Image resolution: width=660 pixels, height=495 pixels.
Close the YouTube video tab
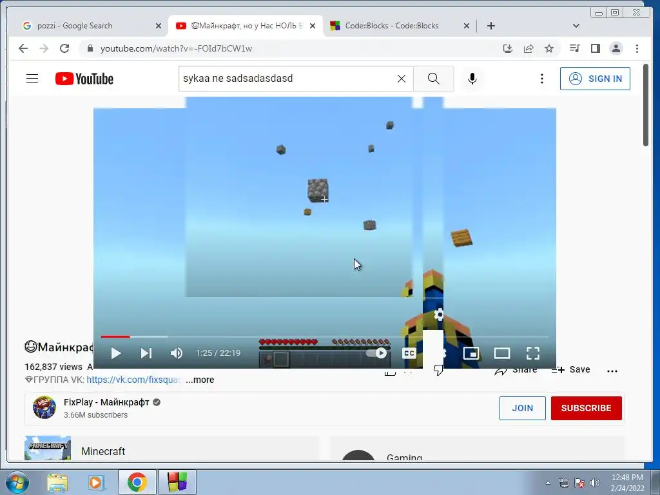point(313,26)
